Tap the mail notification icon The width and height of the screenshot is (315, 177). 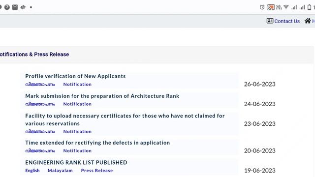15,7
